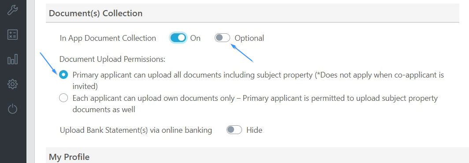Click the "On" label text
469x163 pixels.
click(195, 38)
